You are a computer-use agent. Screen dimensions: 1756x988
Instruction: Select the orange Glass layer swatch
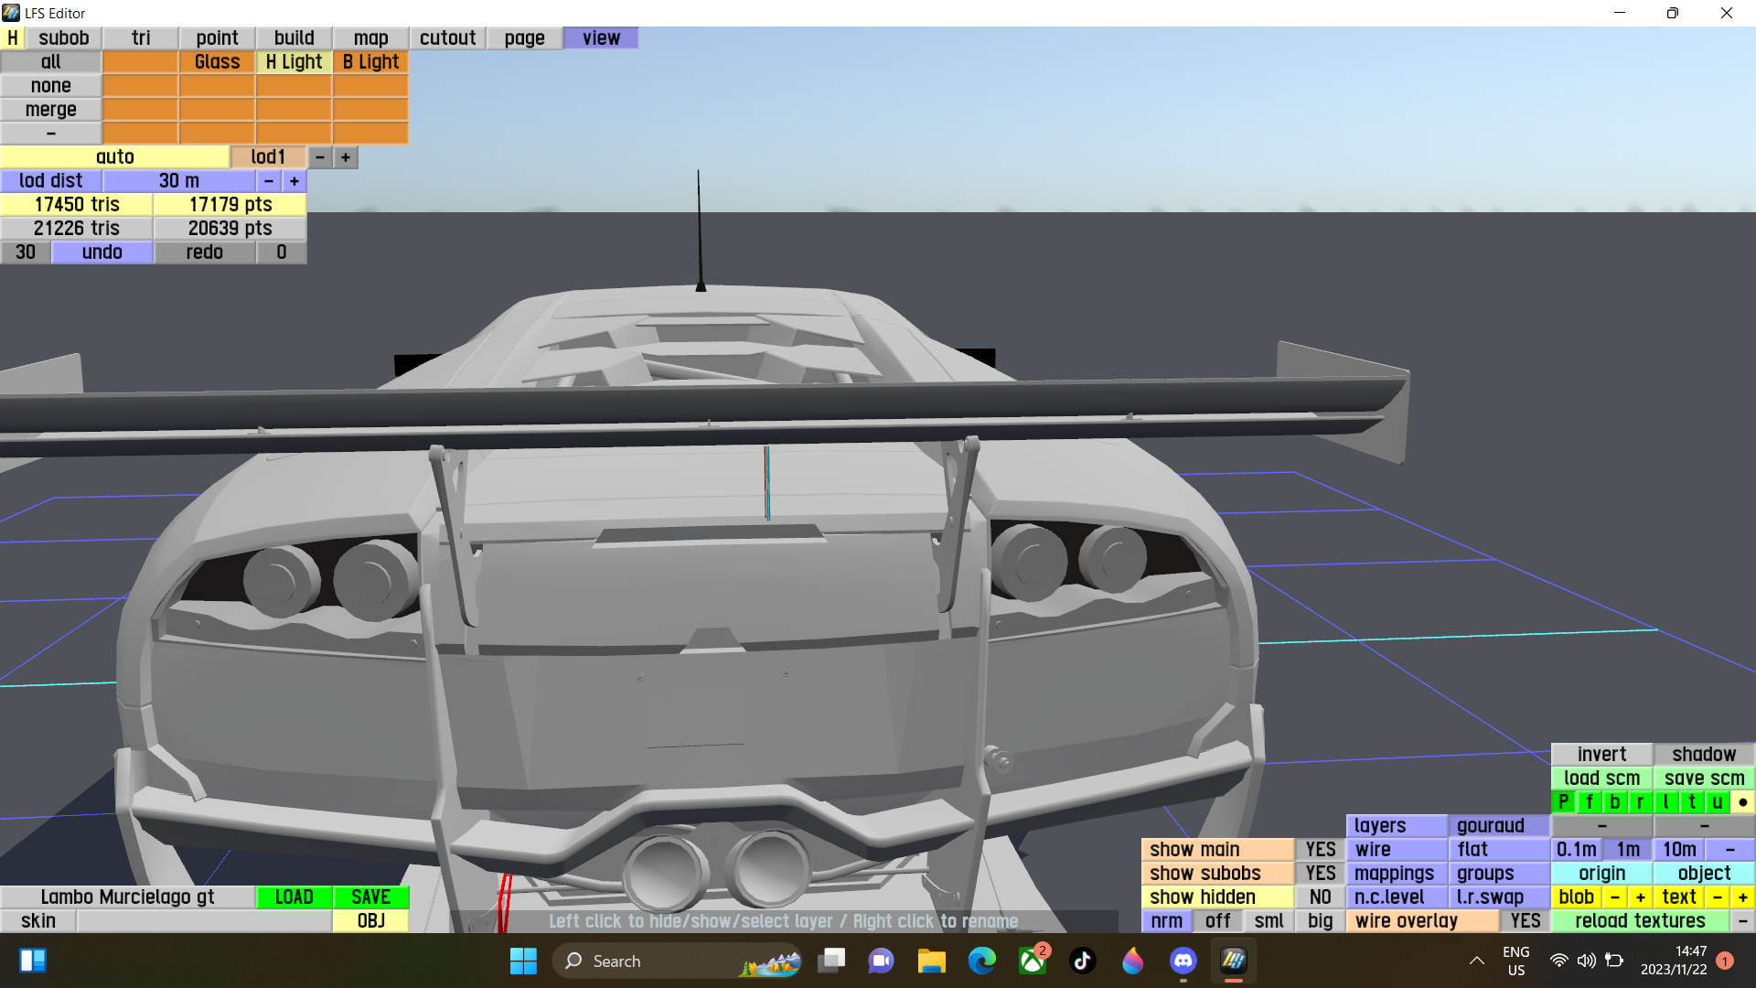(217, 61)
